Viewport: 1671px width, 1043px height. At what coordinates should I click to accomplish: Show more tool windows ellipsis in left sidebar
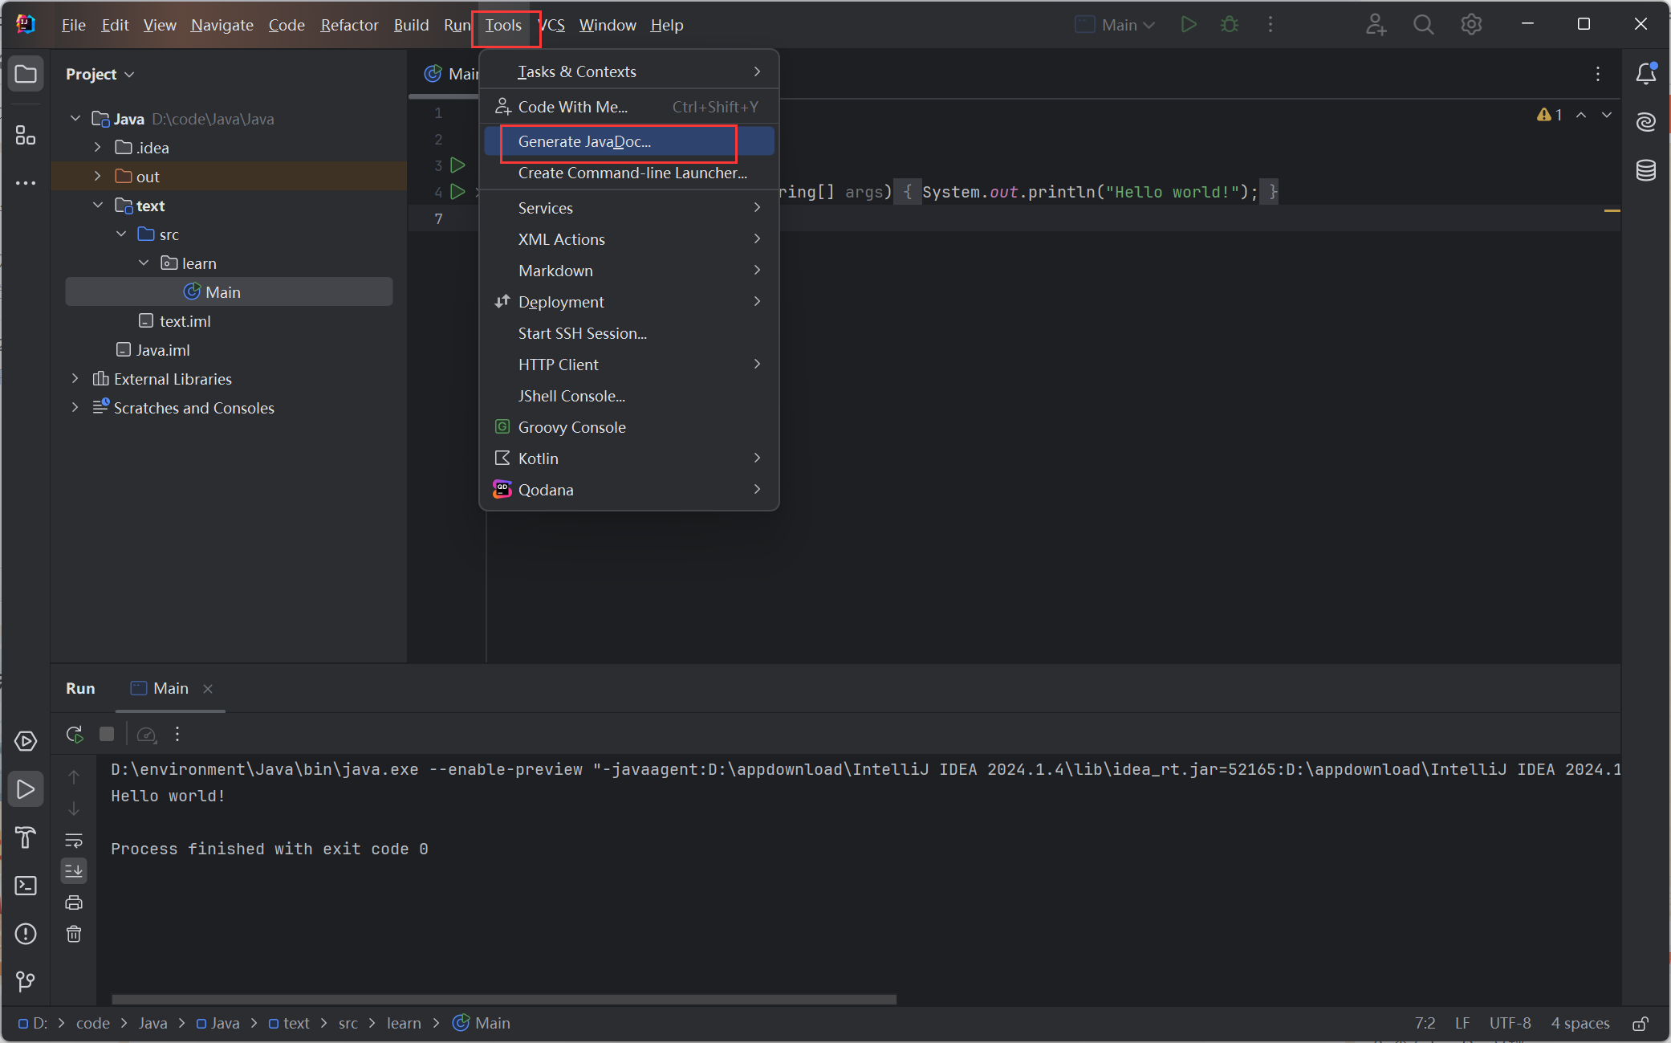[x=26, y=183]
